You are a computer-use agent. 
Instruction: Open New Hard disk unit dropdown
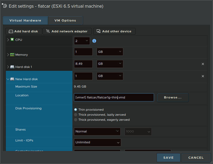[110, 76]
